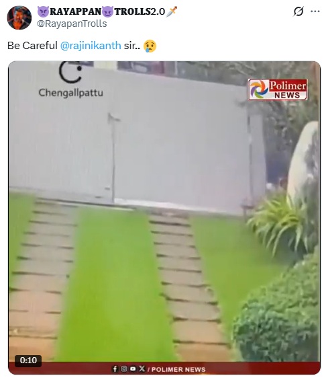Click the dagger emoji beside TROLLS2.0
Screen dimensions: 326x380
pos(172,11)
